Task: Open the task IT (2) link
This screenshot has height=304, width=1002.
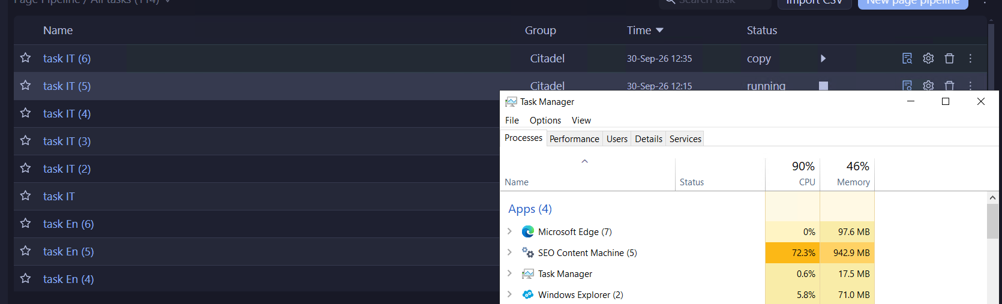Action: pyautogui.click(x=67, y=169)
